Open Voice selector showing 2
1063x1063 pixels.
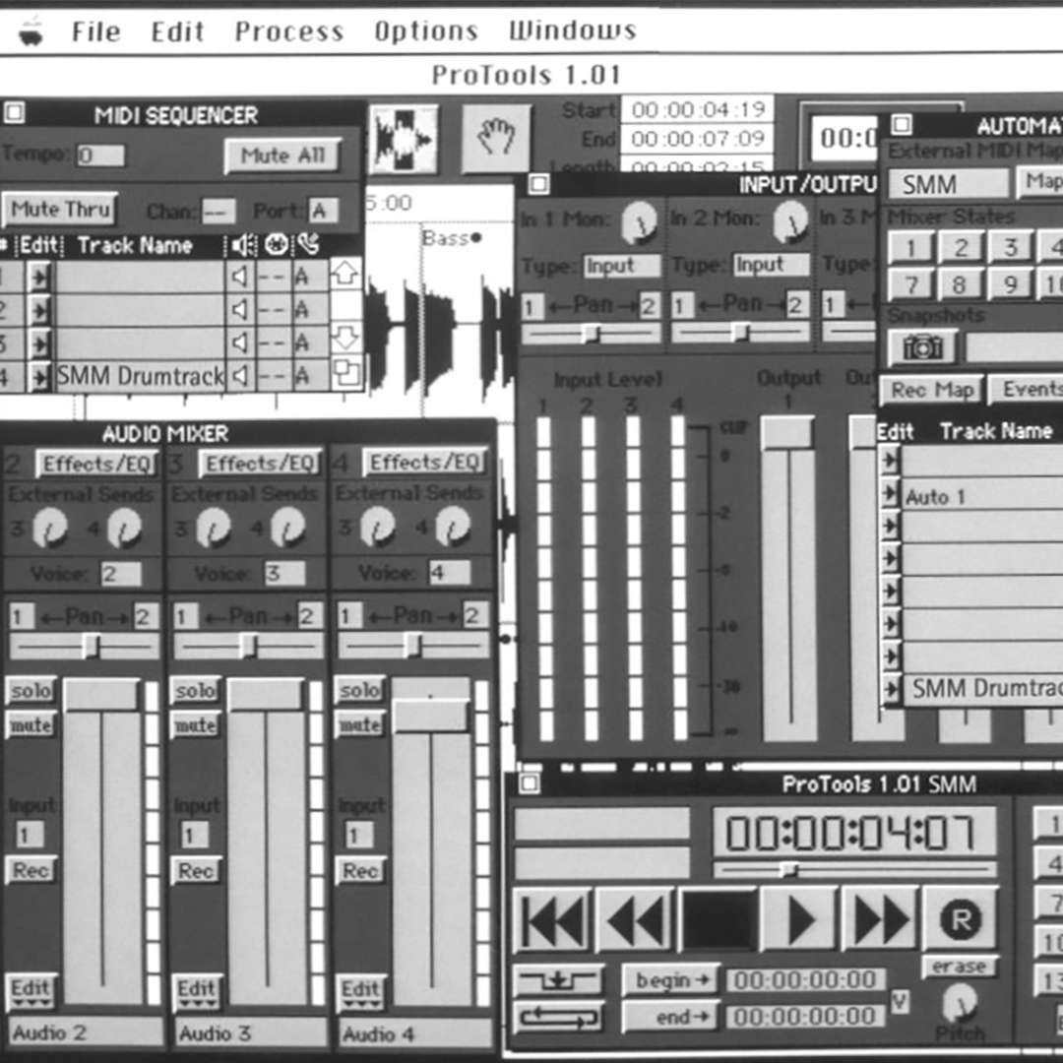[121, 574]
